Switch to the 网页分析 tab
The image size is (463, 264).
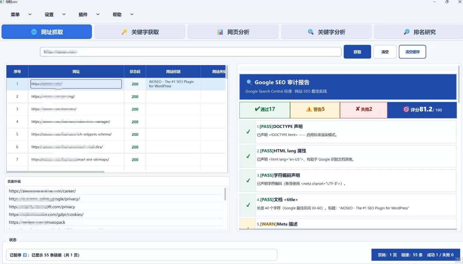coord(233,32)
